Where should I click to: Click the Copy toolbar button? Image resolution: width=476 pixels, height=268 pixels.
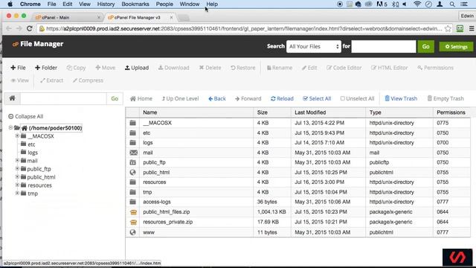pyautogui.click(x=76, y=68)
